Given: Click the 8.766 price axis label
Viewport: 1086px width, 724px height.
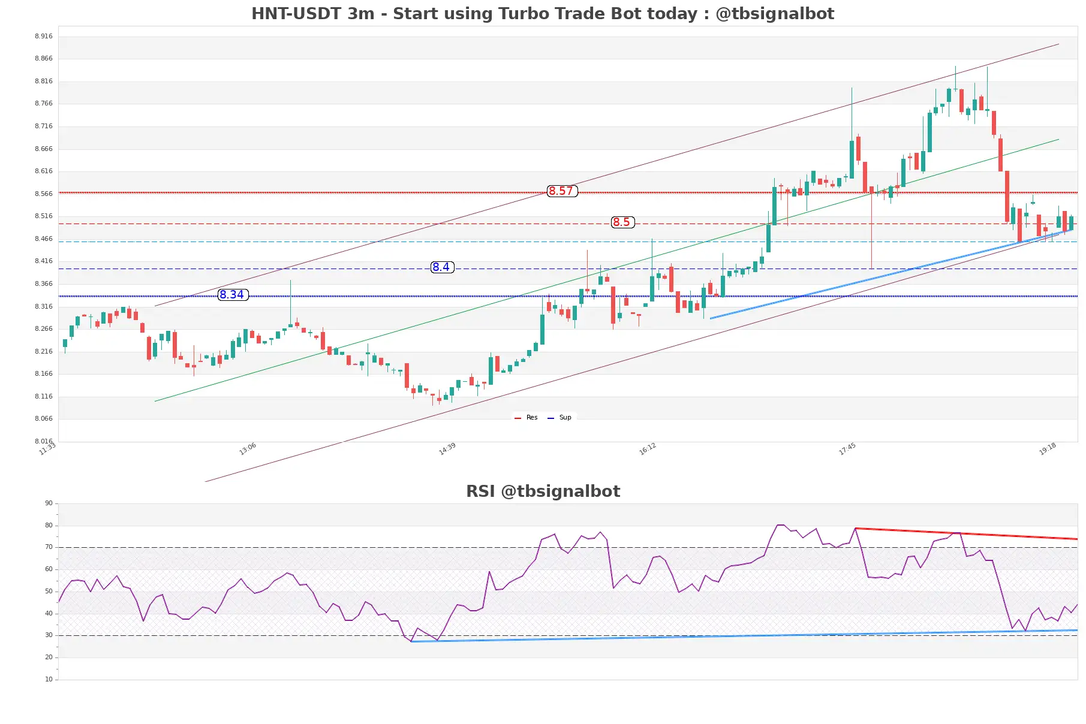Looking at the screenshot, I should pos(44,104).
